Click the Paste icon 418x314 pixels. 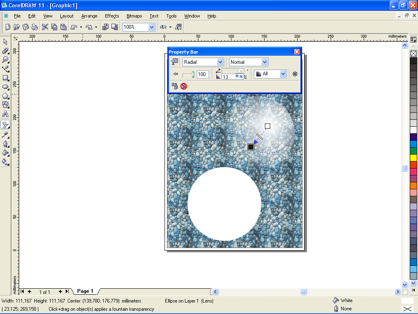point(63,27)
